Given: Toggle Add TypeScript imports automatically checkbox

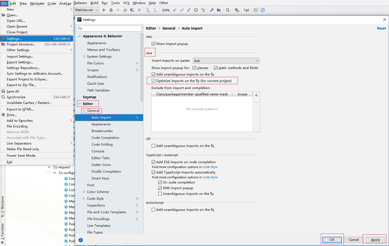Looking at the screenshot, I should pyautogui.click(x=154, y=172).
